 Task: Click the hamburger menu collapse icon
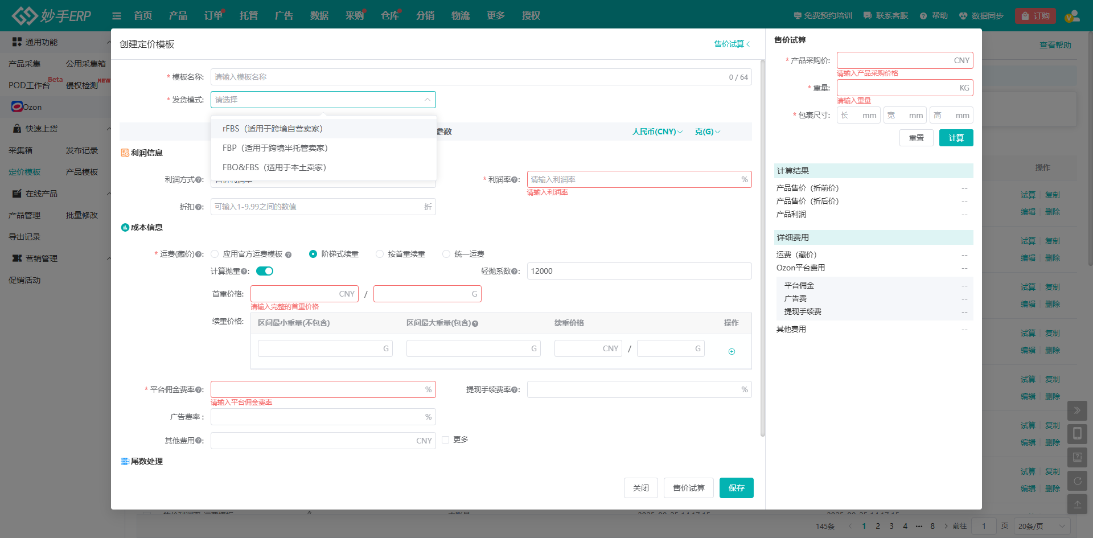pyautogui.click(x=117, y=16)
